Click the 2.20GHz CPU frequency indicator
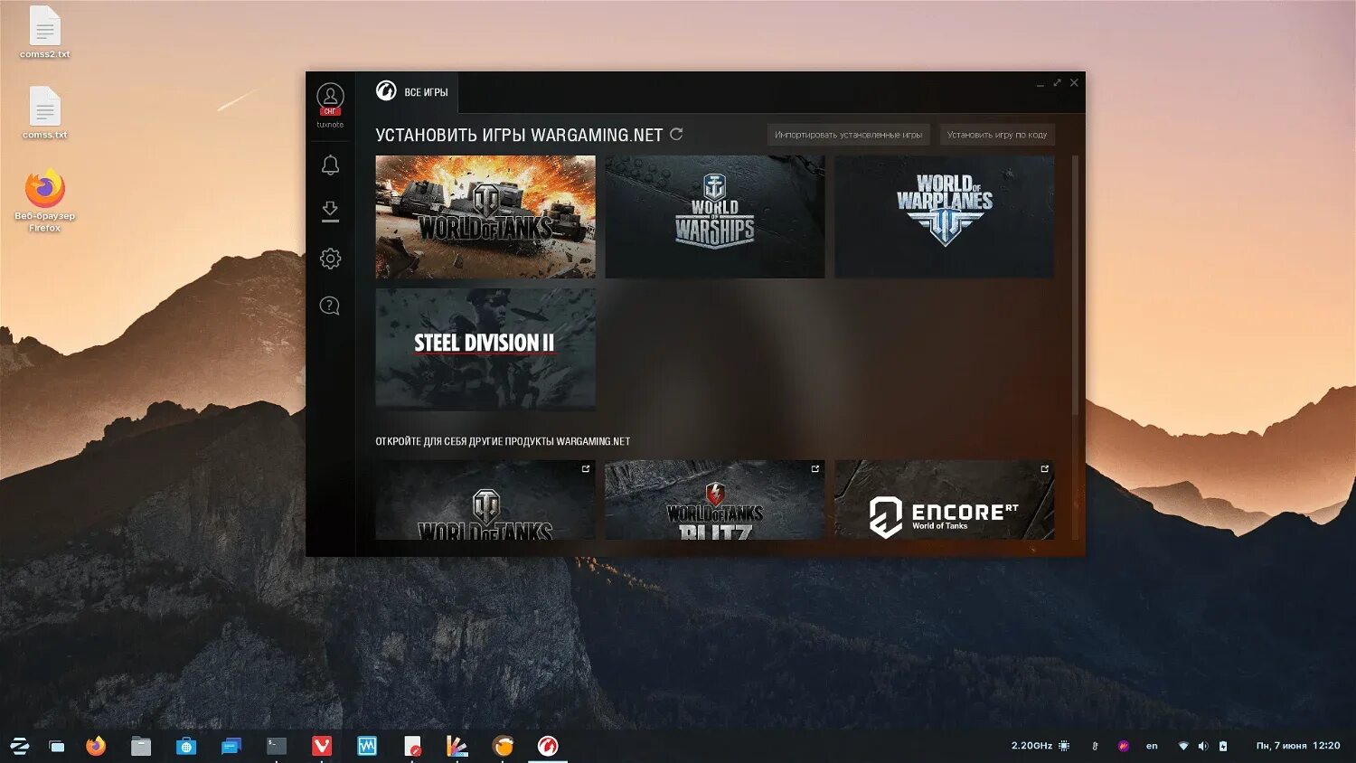1356x763 pixels. pos(1040,746)
